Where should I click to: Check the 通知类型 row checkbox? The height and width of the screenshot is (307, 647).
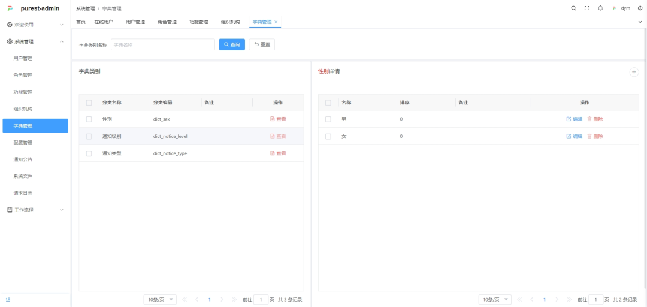(x=89, y=153)
